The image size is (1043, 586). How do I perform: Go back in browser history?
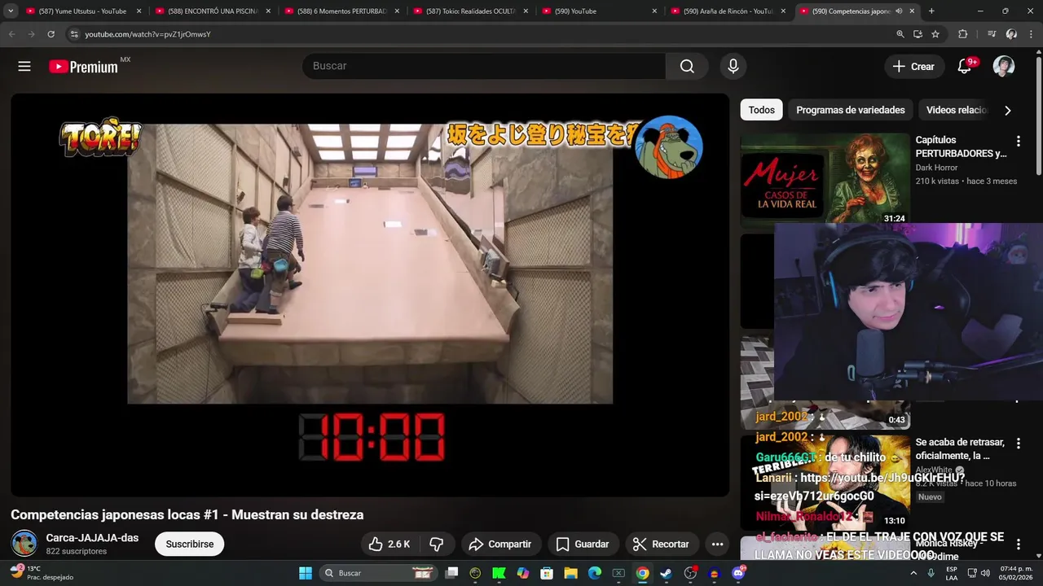(x=11, y=34)
